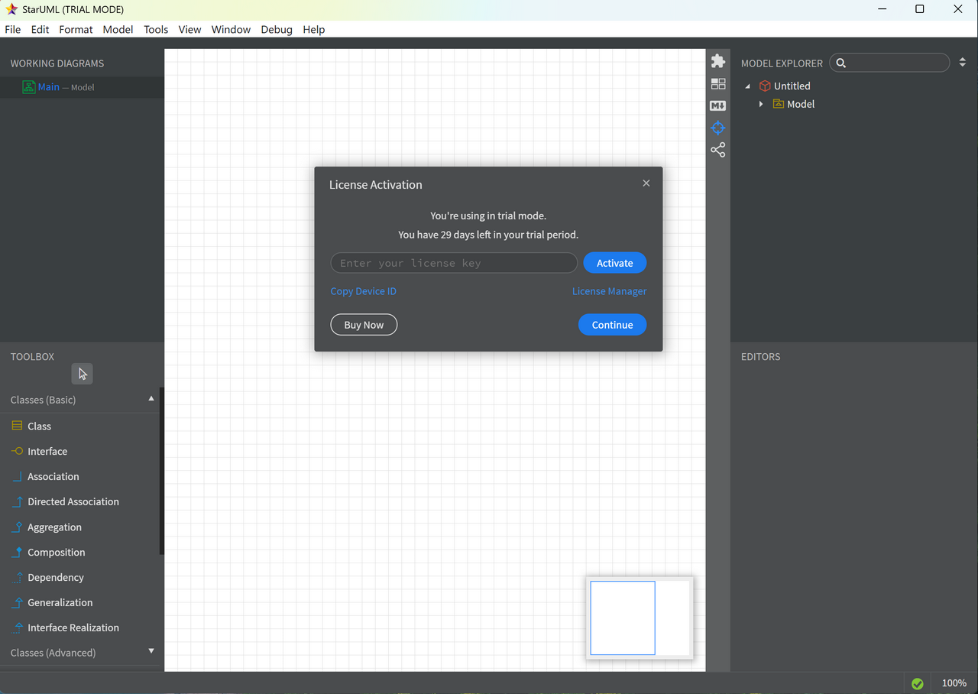Select the Class element in Toolbox
Viewport: 978px width, 694px height.
[39, 426]
